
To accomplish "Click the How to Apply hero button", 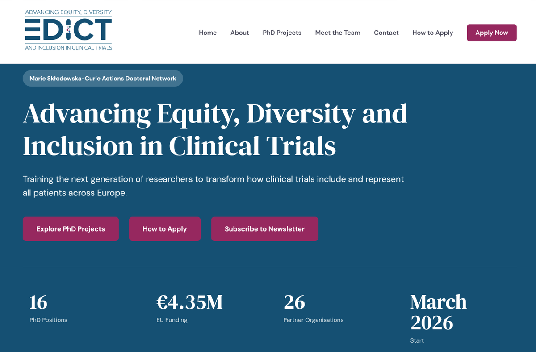I will (165, 229).
